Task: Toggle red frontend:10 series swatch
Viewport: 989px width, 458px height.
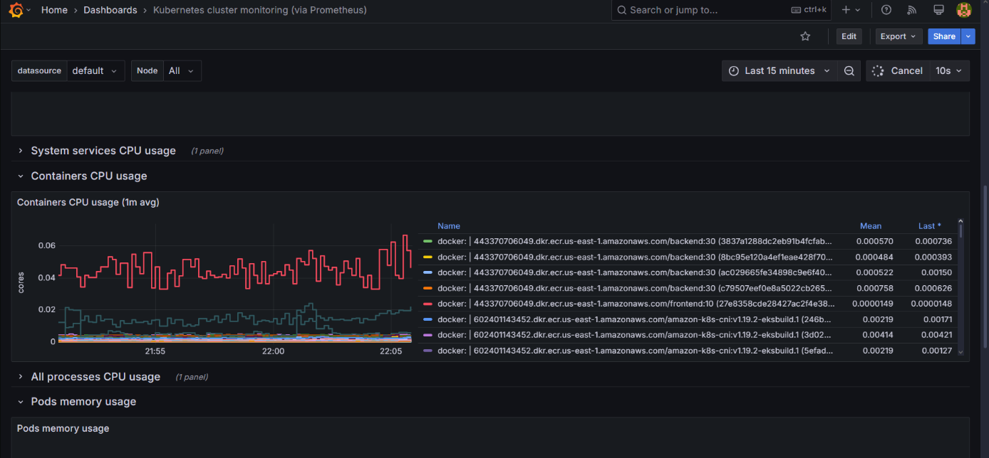Action: 428,304
